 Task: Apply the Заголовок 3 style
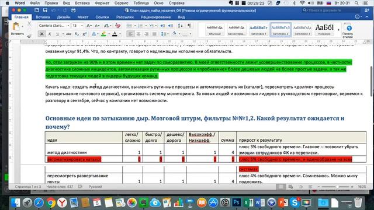302,30
